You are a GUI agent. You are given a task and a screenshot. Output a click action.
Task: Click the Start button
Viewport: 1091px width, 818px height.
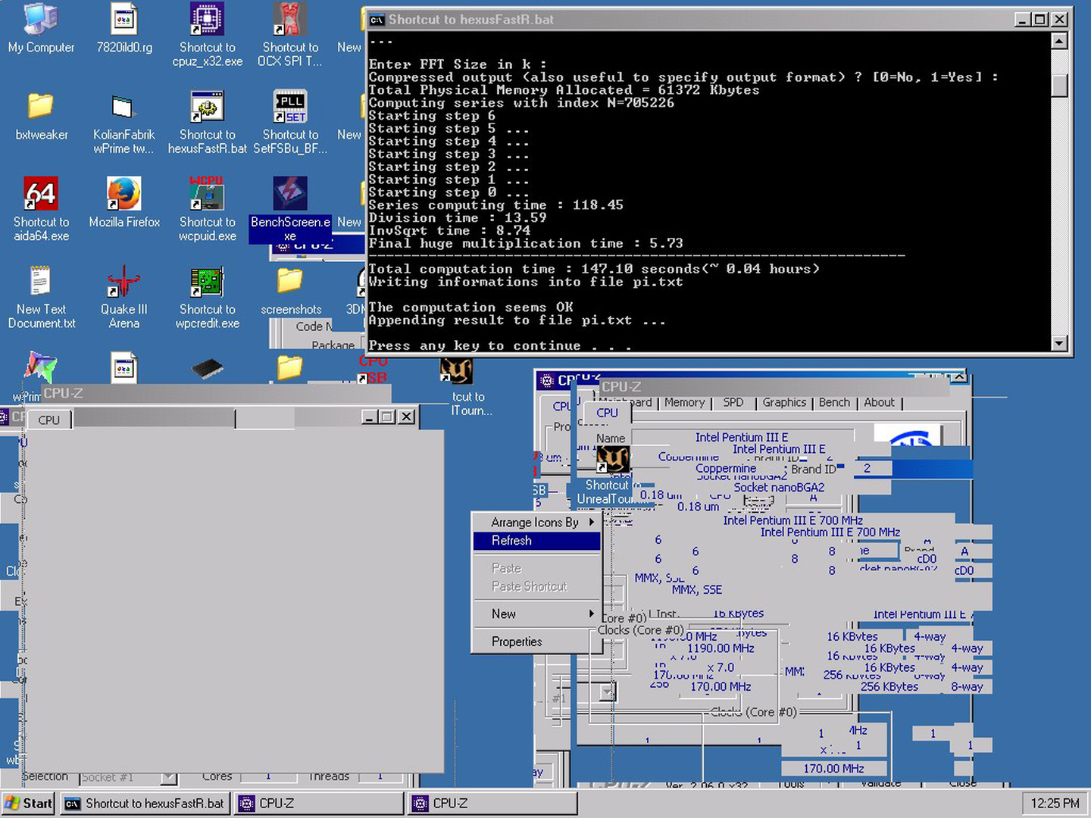tap(29, 804)
